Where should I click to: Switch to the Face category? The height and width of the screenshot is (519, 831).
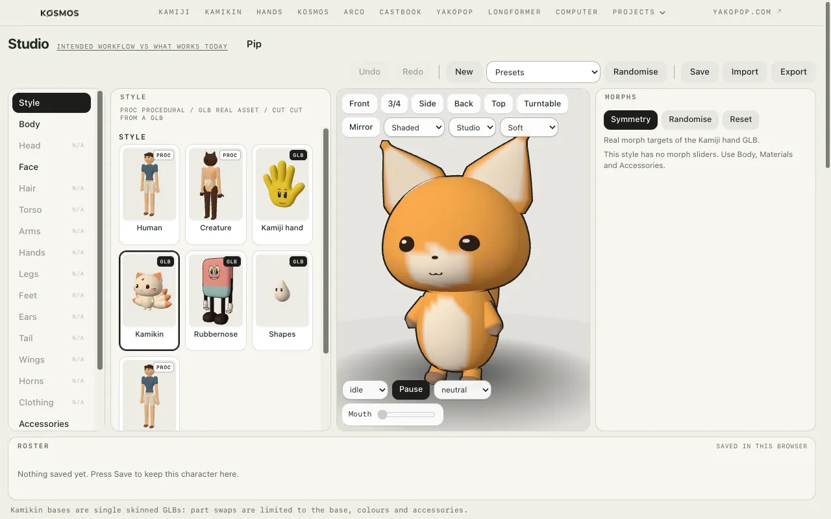click(51, 167)
